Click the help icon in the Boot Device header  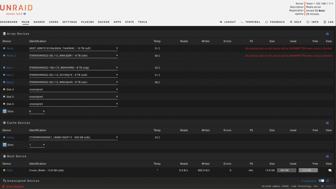327,156
